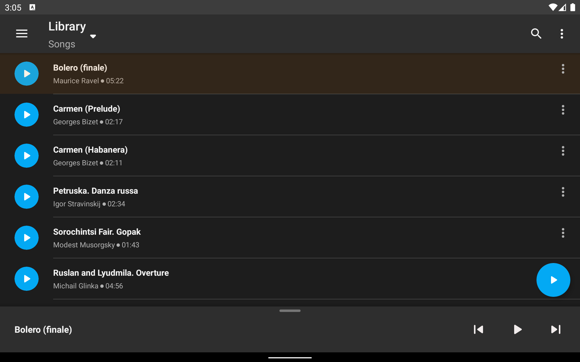Open more options for Bolero (finale)
Screen dimensions: 580x362
coord(563,69)
